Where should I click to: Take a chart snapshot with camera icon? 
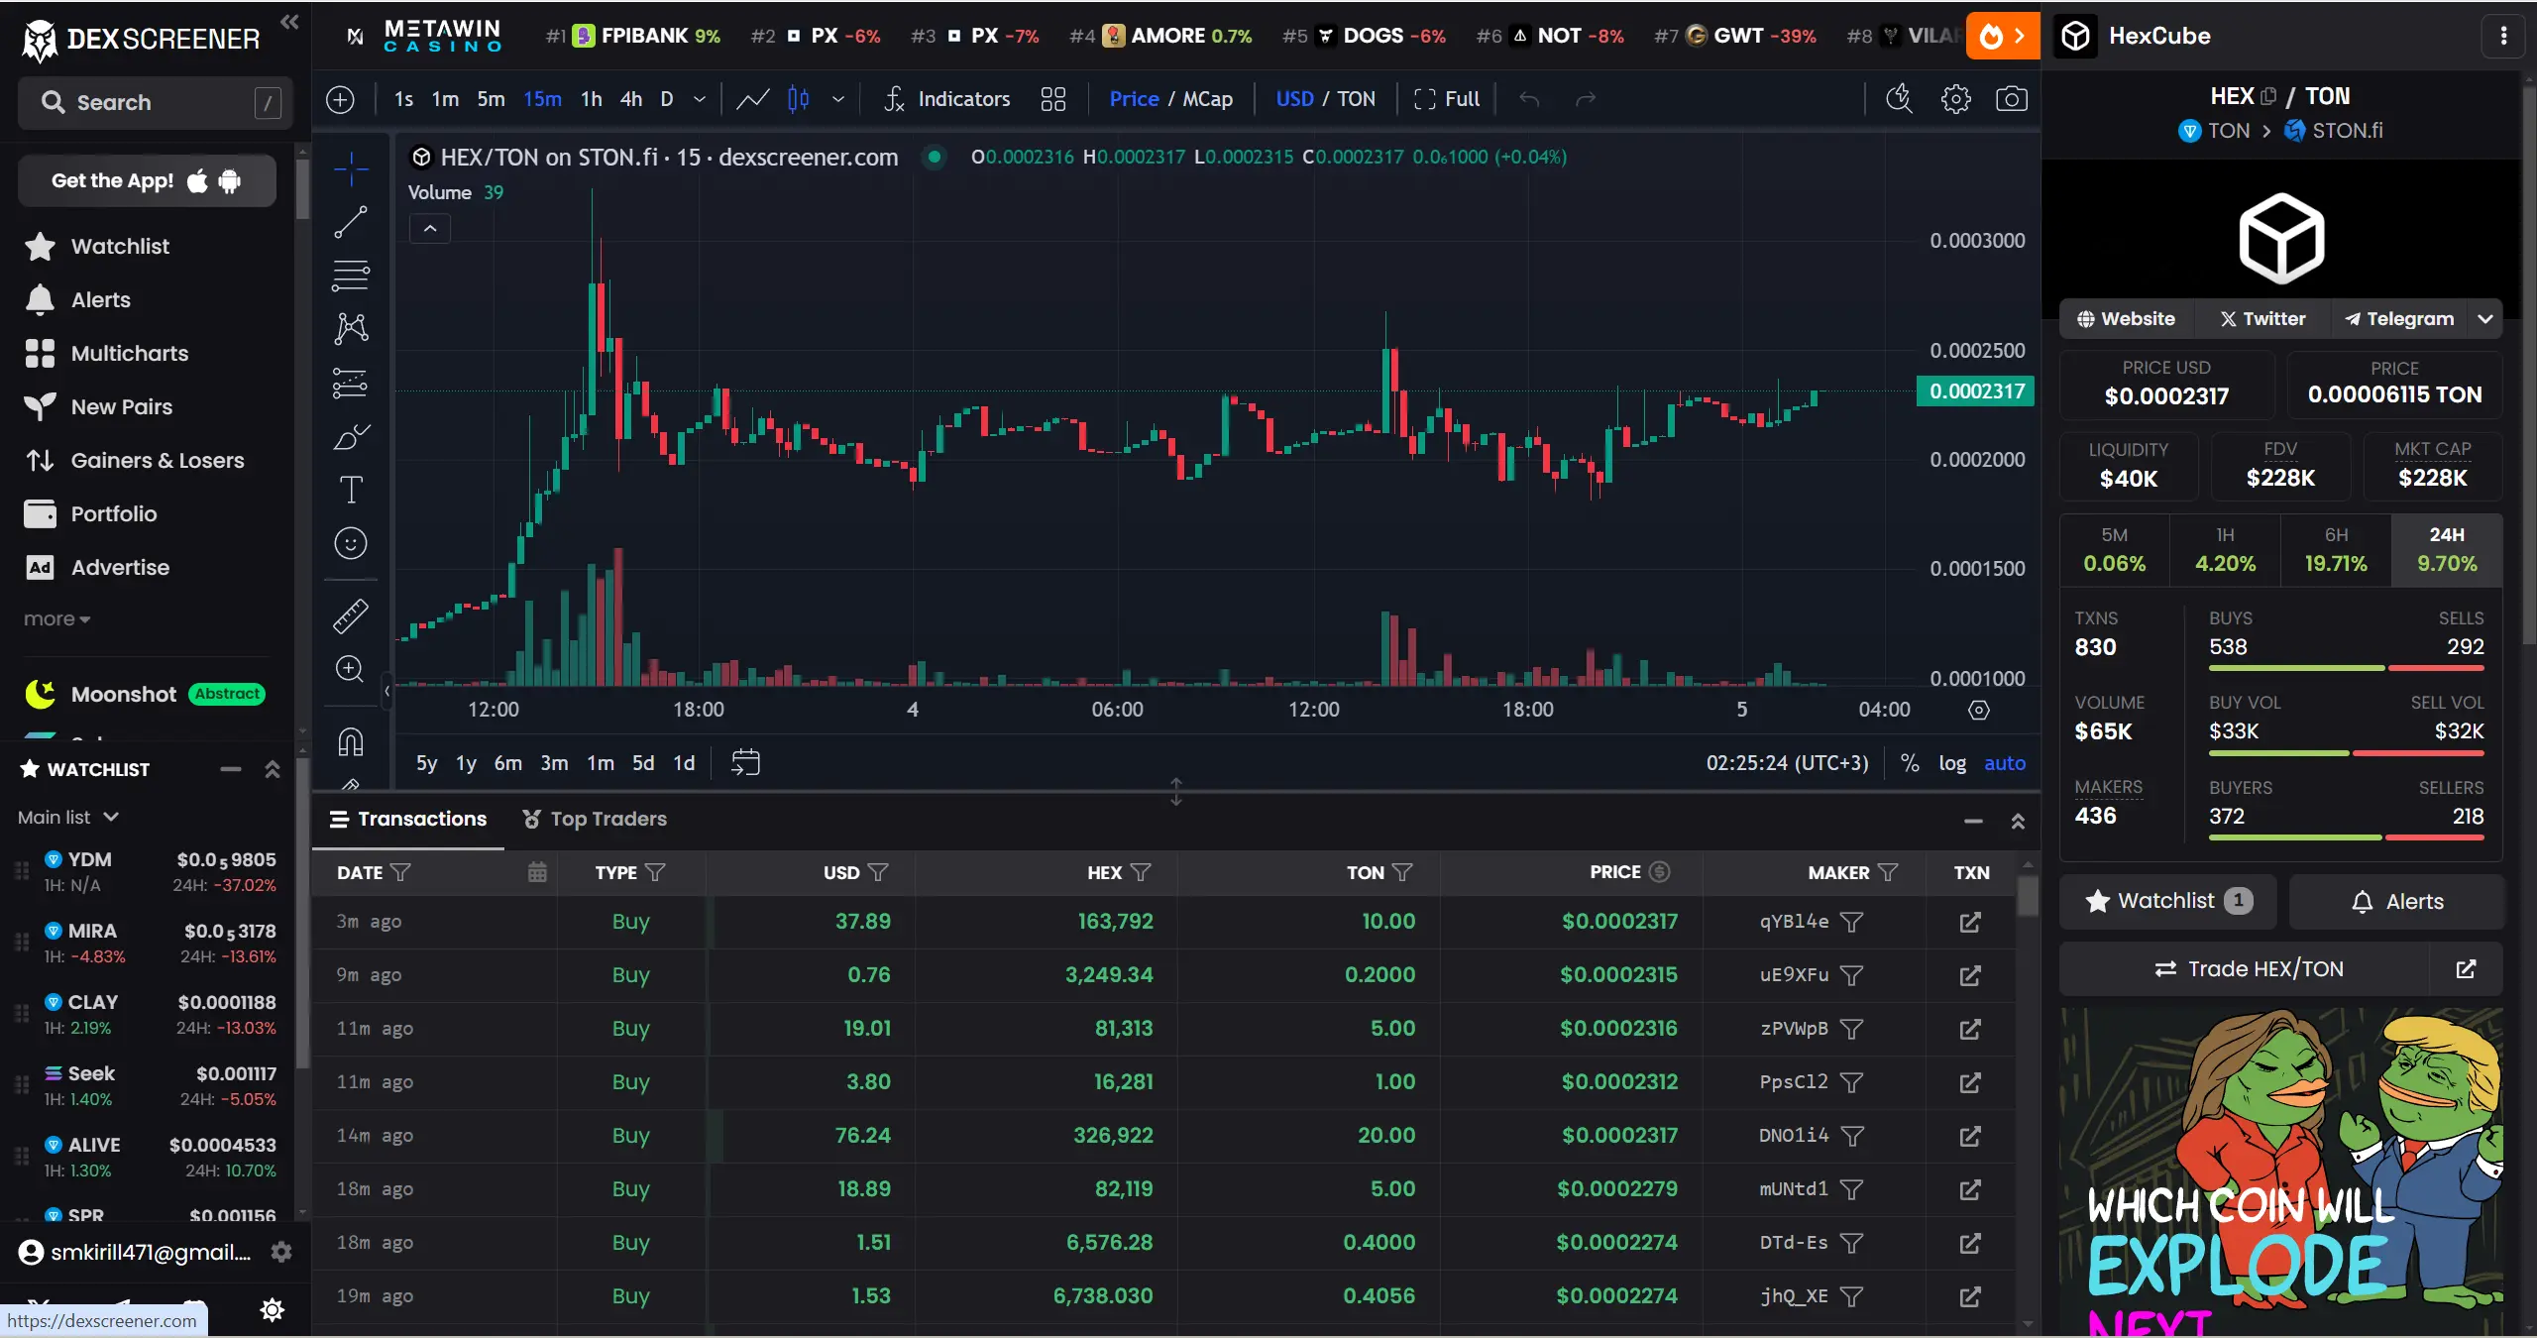click(2011, 99)
